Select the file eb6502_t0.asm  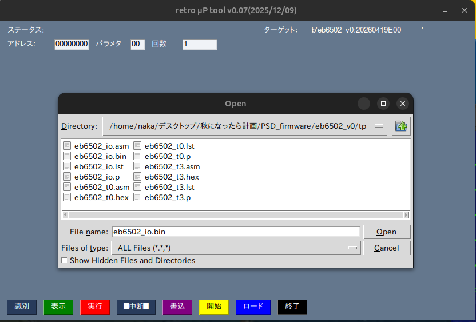click(x=102, y=187)
